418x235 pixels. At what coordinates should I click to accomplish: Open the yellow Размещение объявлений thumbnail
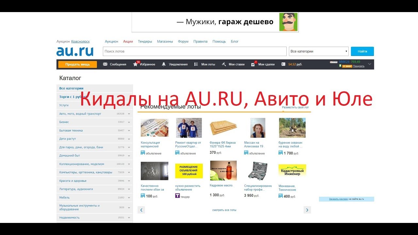click(189, 171)
